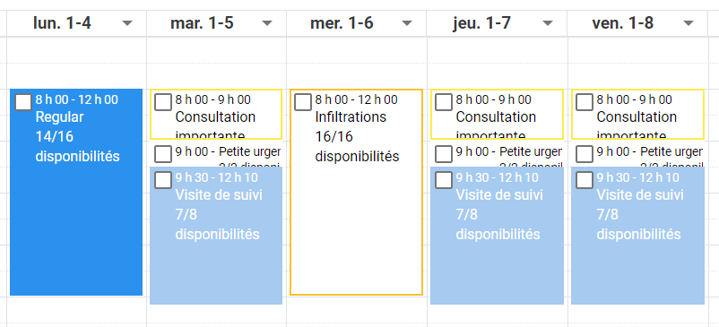Check the Monday Regular 8 h 00 block checkbox
The height and width of the screenshot is (327, 719).
(23, 102)
